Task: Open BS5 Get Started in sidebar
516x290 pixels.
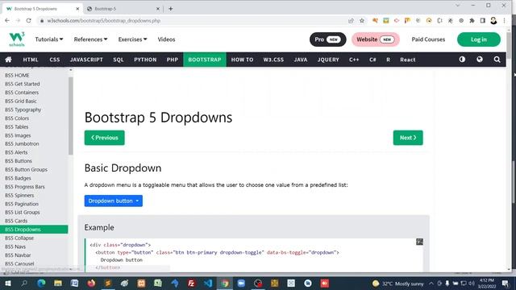Action: 23,84
